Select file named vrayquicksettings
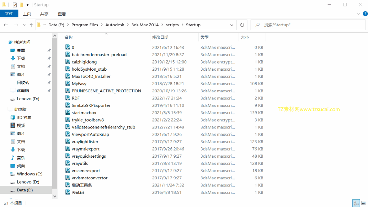This screenshot has height=207, width=368. pyautogui.click(x=89, y=156)
